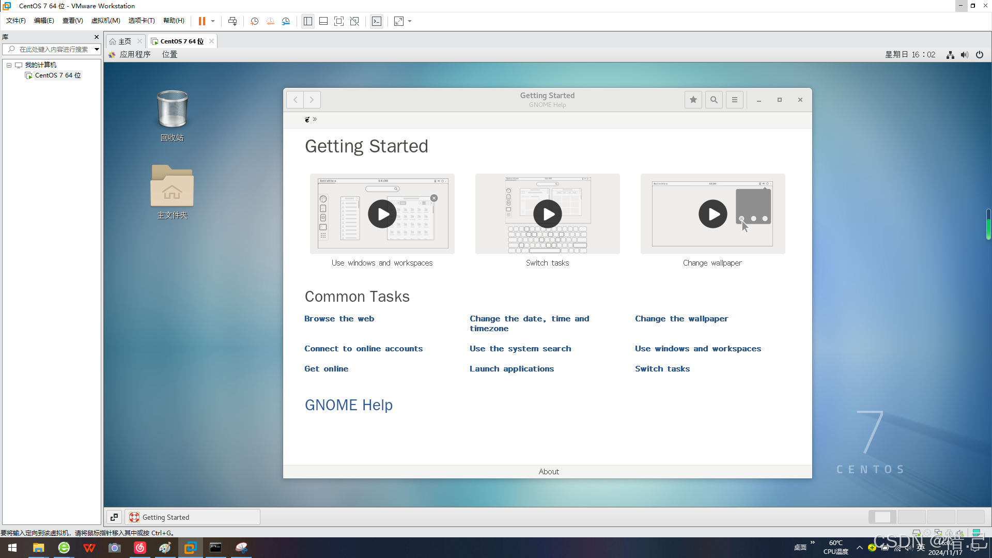Open the 文件(F) menu
The width and height of the screenshot is (992, 558).
pyautogui.click(x=16, y=21)
